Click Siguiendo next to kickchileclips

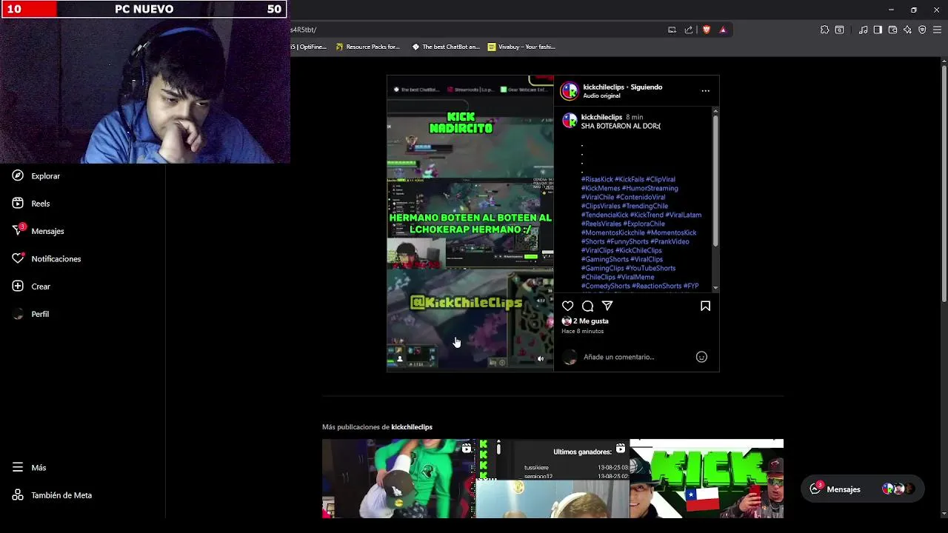(646, 87)
